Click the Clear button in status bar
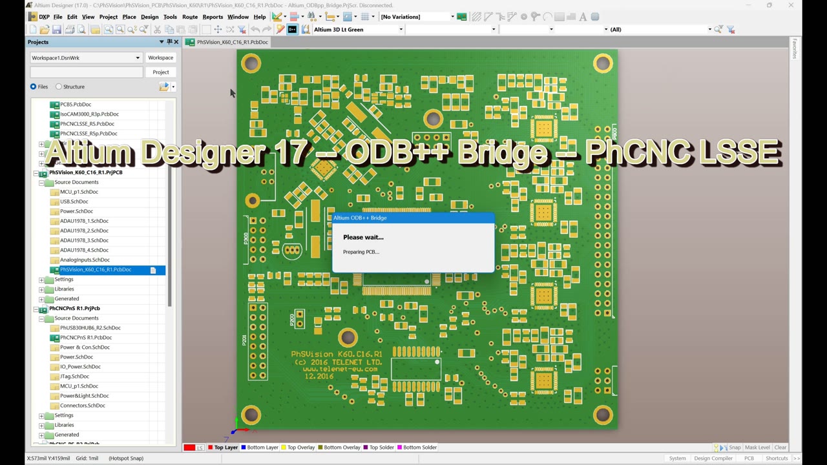 (x=780, y=448)
